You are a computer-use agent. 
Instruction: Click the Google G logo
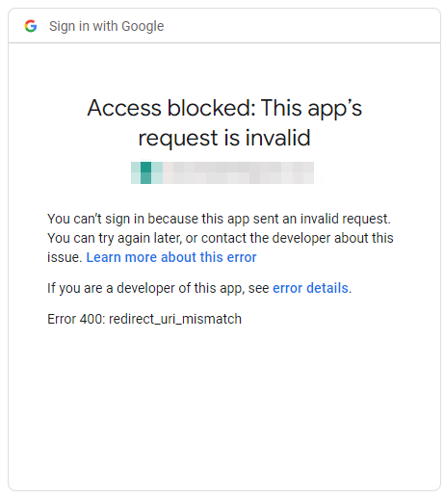[31, 26]
